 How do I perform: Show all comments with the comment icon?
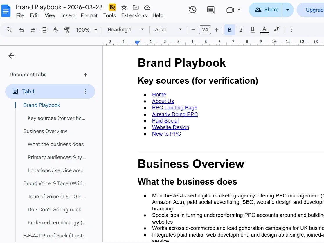point(210,10)
